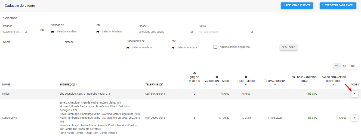Click the pencil edit icon for carlos
Viewport: 361px width, 136px height.
pyautogui.click(x=354, y=94)
